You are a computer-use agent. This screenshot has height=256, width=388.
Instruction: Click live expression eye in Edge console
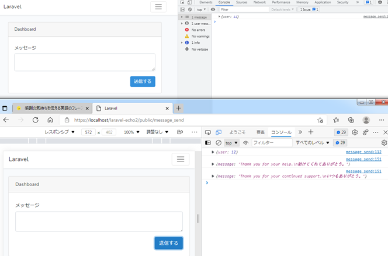[245, 143]
